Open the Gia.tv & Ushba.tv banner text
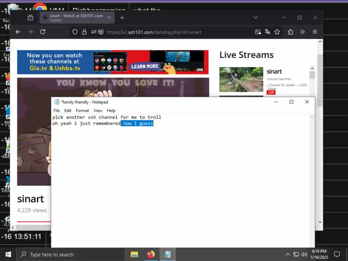Screen dimensions: 348x261 55,68
